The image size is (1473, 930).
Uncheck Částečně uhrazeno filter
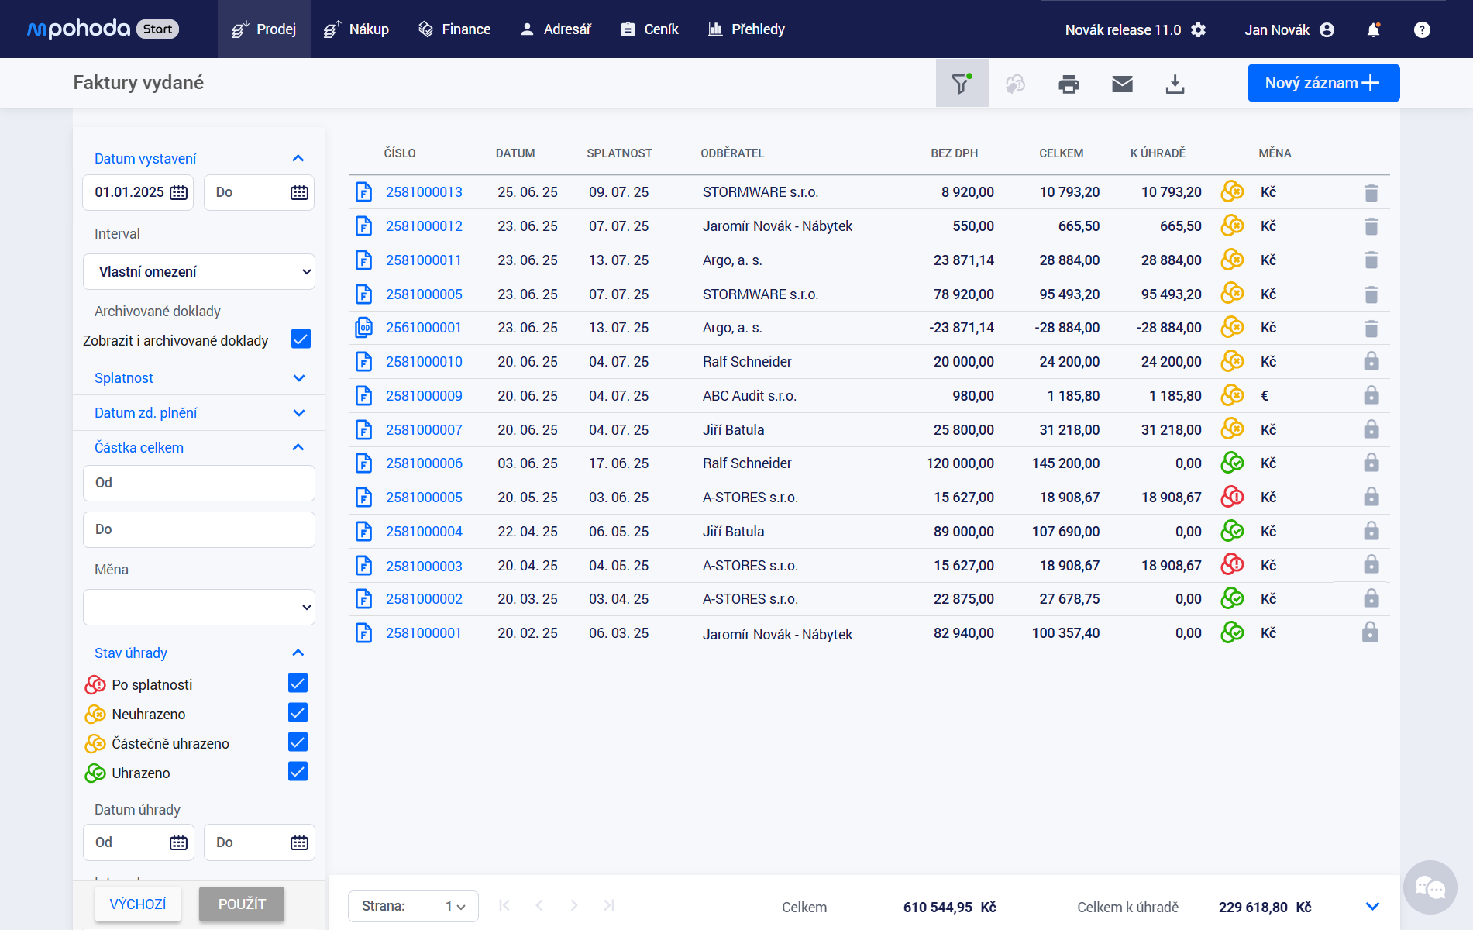(298, 742)
